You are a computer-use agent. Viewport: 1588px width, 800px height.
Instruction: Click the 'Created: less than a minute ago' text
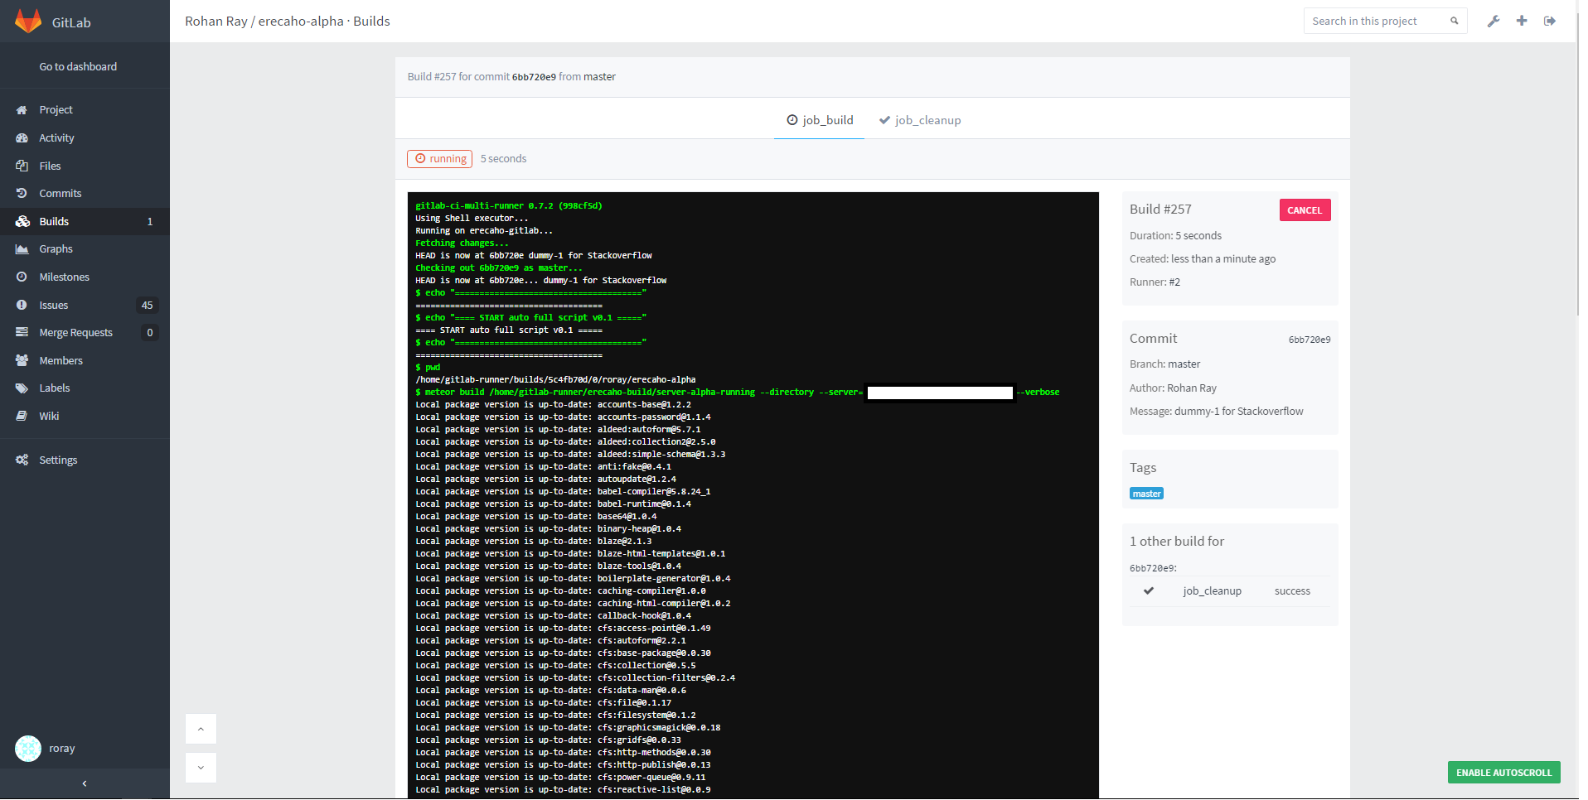(1203, 259)
